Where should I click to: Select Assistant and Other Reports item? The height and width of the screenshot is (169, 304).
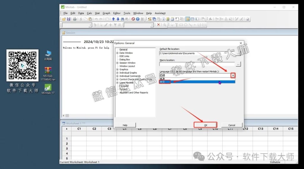[134, 93]
